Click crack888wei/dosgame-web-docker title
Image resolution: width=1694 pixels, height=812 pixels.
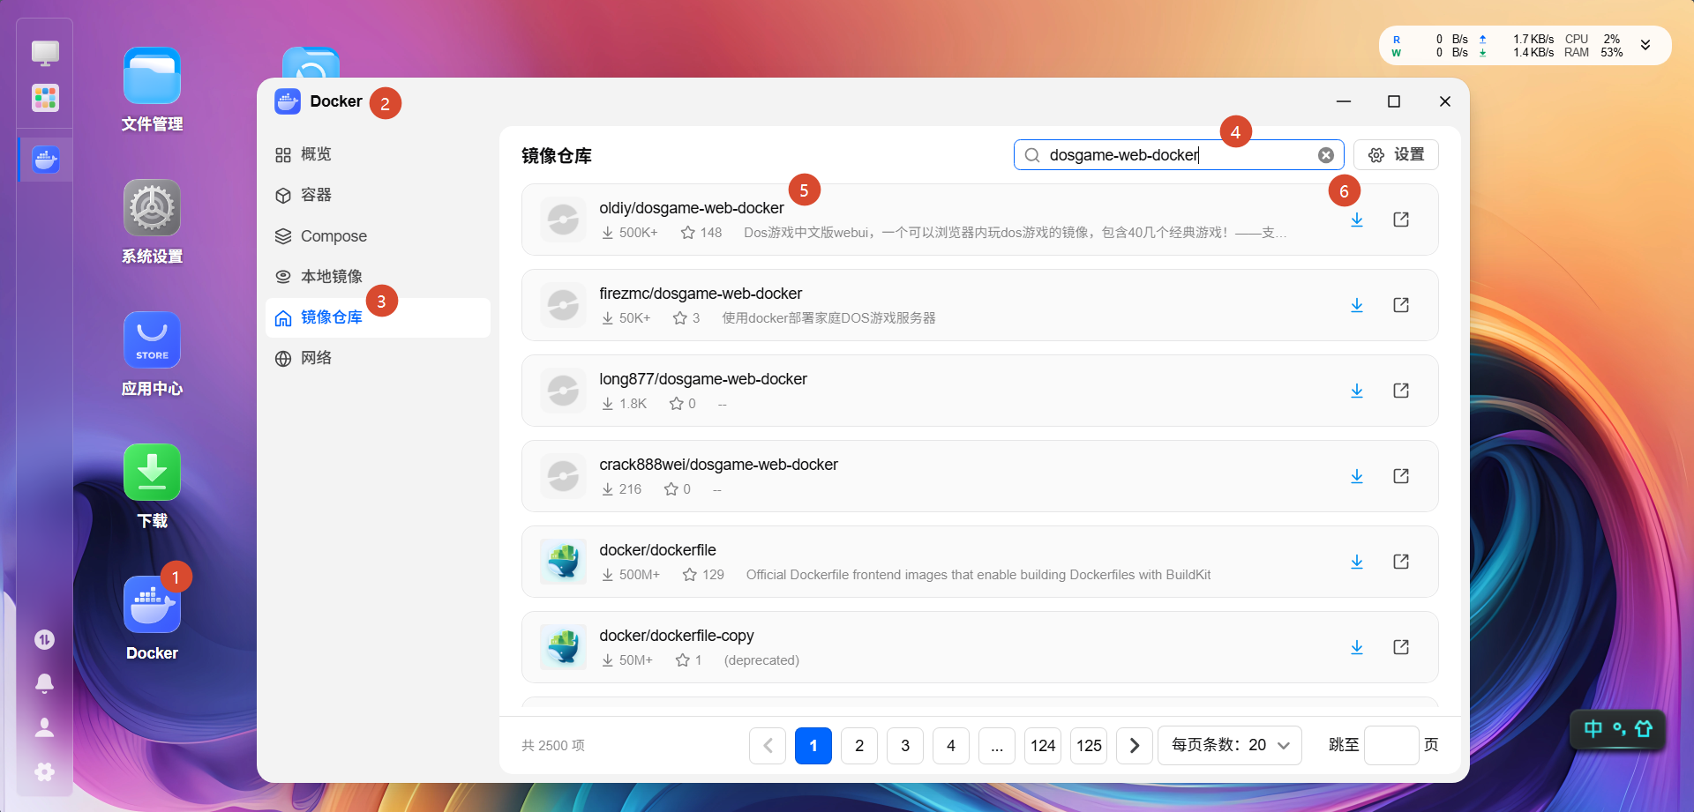pos(718,465)
